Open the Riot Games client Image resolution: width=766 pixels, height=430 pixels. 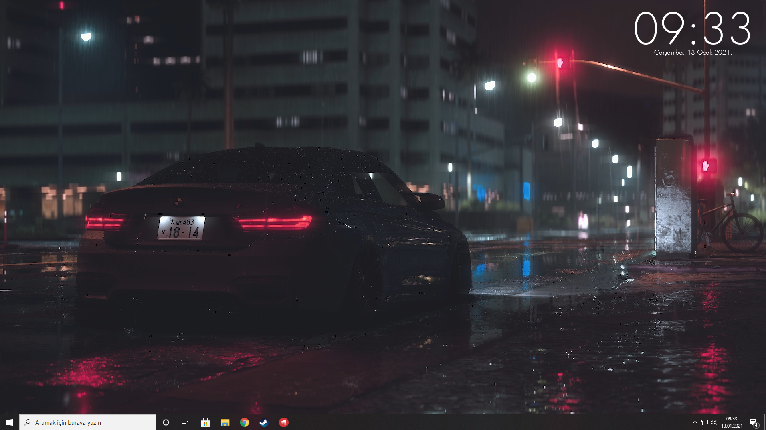click(284, 422)
